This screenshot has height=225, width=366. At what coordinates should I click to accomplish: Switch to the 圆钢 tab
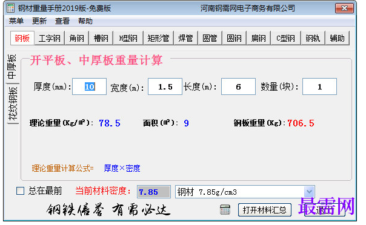(x=234, y=38)
